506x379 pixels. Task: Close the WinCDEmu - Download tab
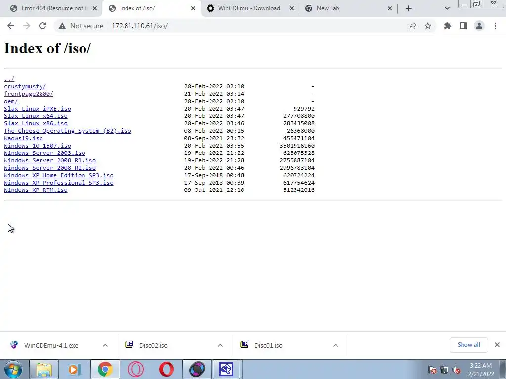click(292, 8)
